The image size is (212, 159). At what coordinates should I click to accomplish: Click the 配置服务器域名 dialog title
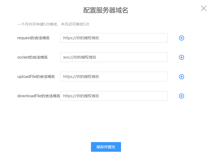click(x=105, y=10)
